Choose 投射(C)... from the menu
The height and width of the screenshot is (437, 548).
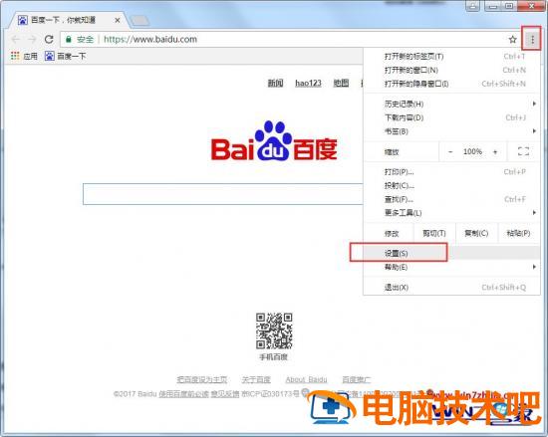pos(451,186)
